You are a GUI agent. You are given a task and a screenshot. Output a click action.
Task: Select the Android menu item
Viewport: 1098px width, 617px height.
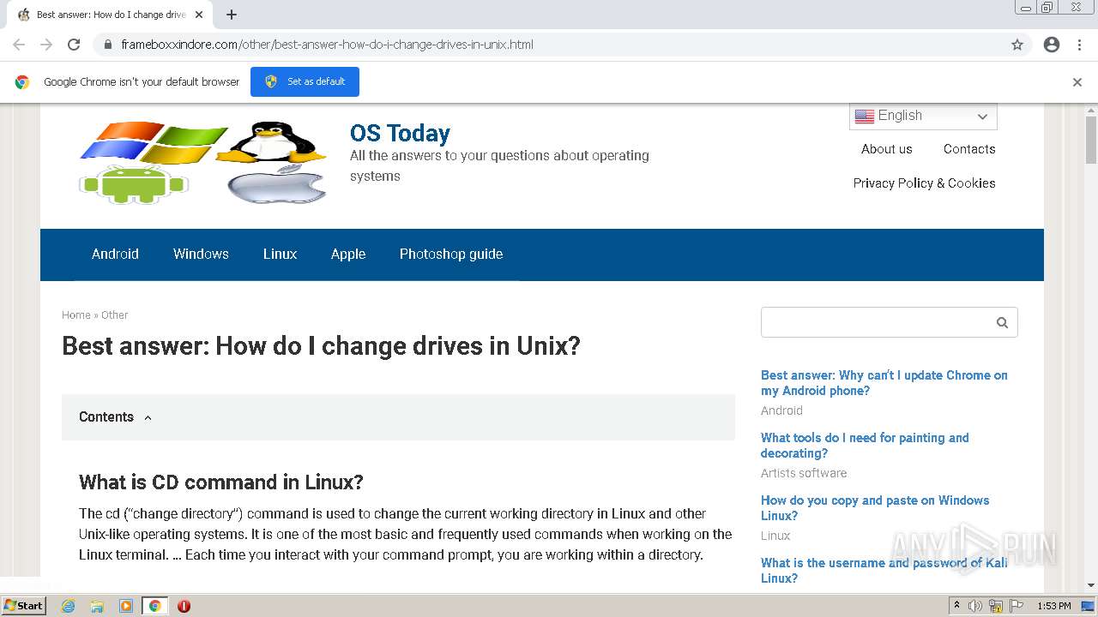pyautogui.click(x=115, y=255)
